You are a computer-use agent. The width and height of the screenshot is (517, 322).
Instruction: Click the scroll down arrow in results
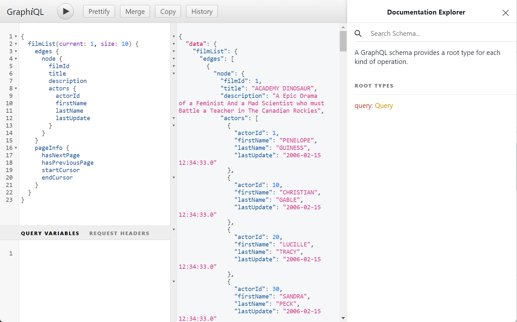tap(343, 318)
